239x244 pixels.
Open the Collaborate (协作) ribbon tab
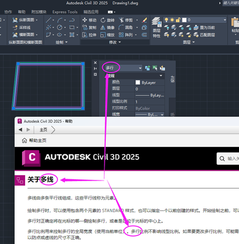pyautogui.click(x=8, y=12)
